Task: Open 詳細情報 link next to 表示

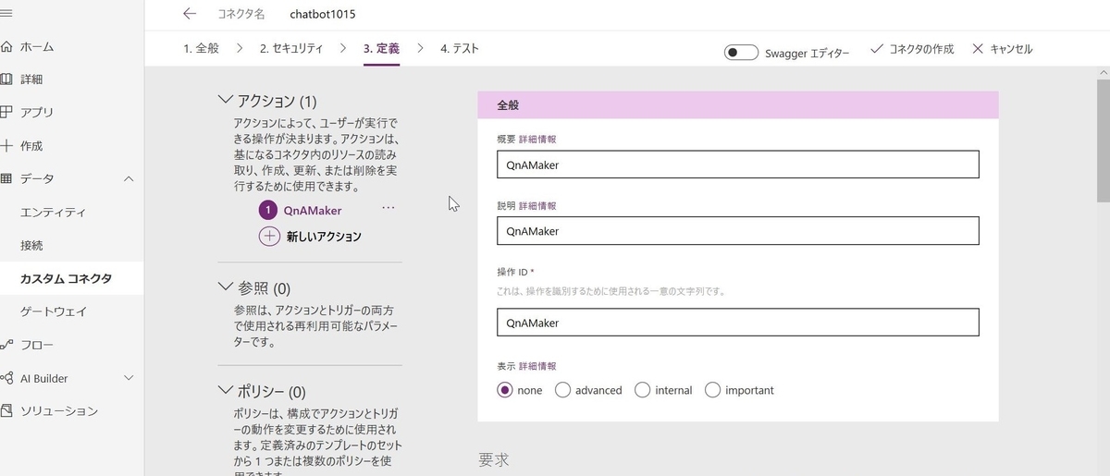Action: (537, 366)
